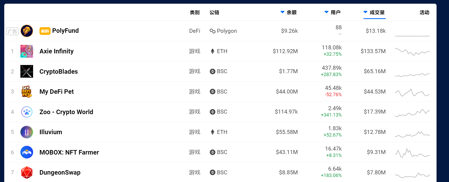Click the $13.18k volume value
The height and width of the screenshot is (182, 449).
[x=376, y=31]
